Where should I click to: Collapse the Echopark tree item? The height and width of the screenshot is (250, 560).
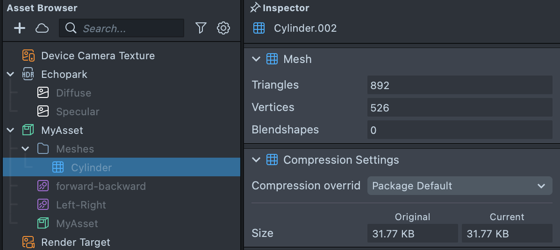coord(11,75)
